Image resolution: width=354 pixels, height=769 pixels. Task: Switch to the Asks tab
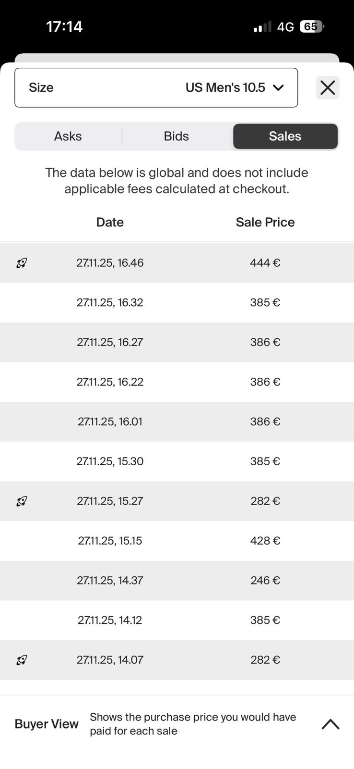click(68, 136)
